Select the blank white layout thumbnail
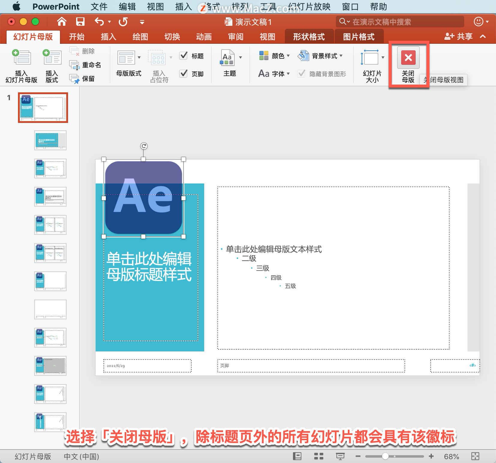496x463 pixels. pyautogui.click(x=50, y=309)
